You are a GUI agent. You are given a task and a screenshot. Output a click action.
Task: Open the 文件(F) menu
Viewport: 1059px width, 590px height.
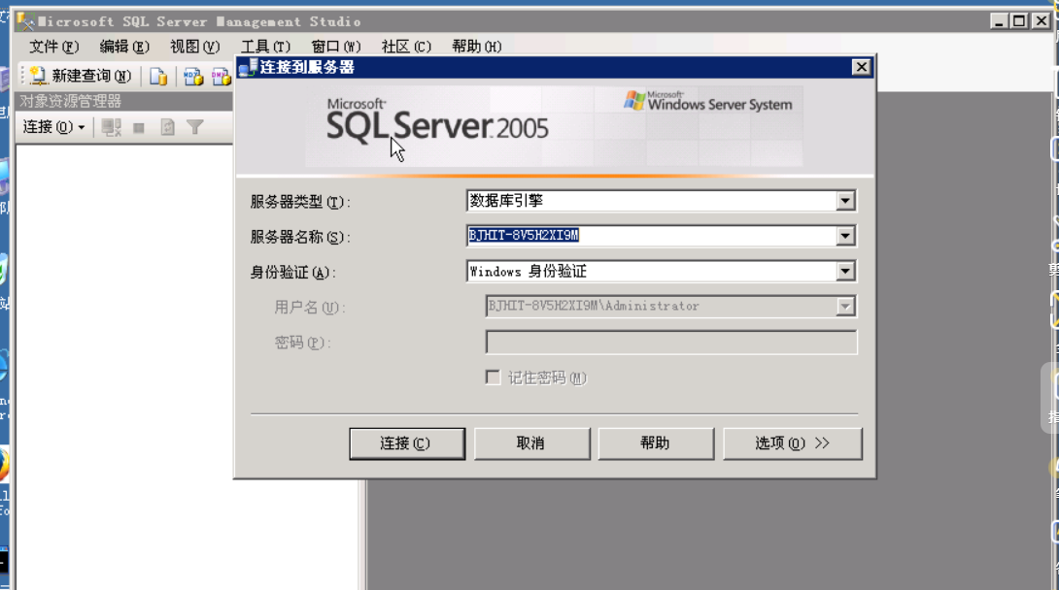pos(54,47)
